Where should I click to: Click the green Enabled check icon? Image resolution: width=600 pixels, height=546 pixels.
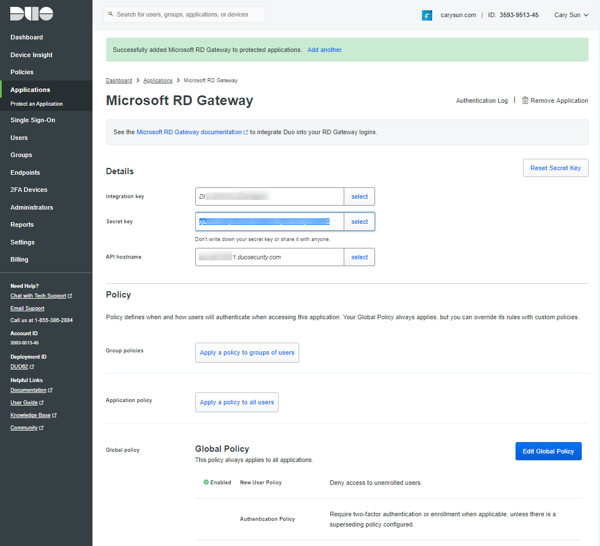(x=206, y=482)
